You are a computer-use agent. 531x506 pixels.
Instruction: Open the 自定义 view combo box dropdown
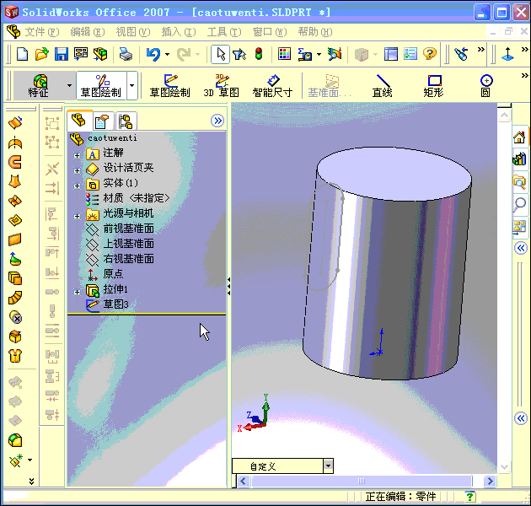click(328, 466)
